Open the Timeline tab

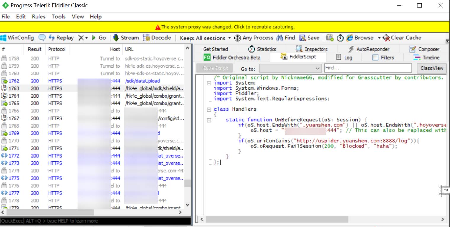pyautogui.click(x=426, y=57)
